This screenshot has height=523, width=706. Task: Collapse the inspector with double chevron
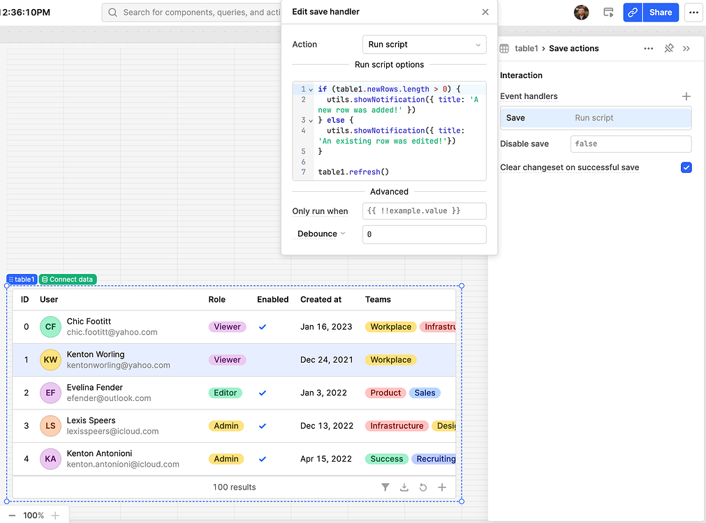686,49
